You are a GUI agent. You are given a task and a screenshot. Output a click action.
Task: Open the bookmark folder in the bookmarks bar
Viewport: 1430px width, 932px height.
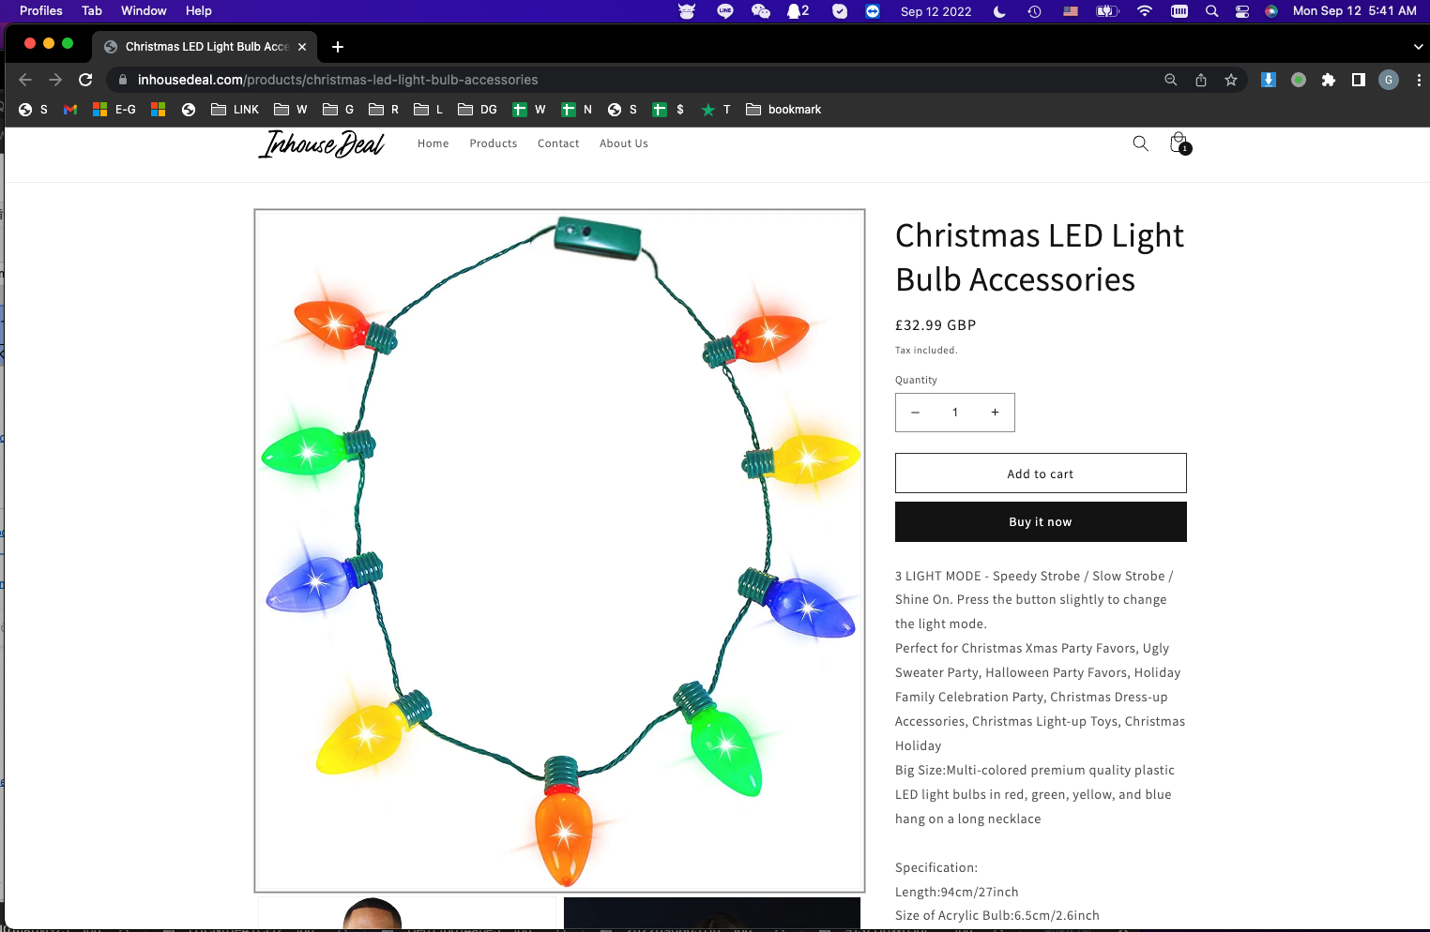coord(783,110)
